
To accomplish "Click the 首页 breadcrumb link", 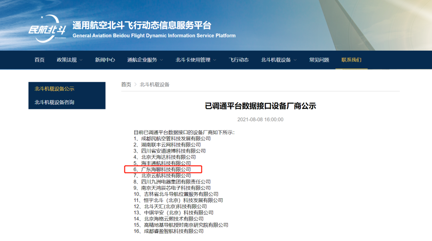I will click(x=126, y=85).
